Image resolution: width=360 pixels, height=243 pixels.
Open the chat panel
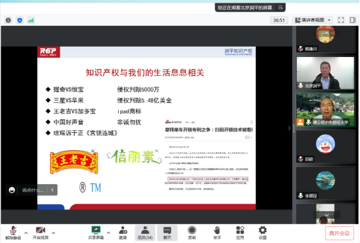(167, 233)
